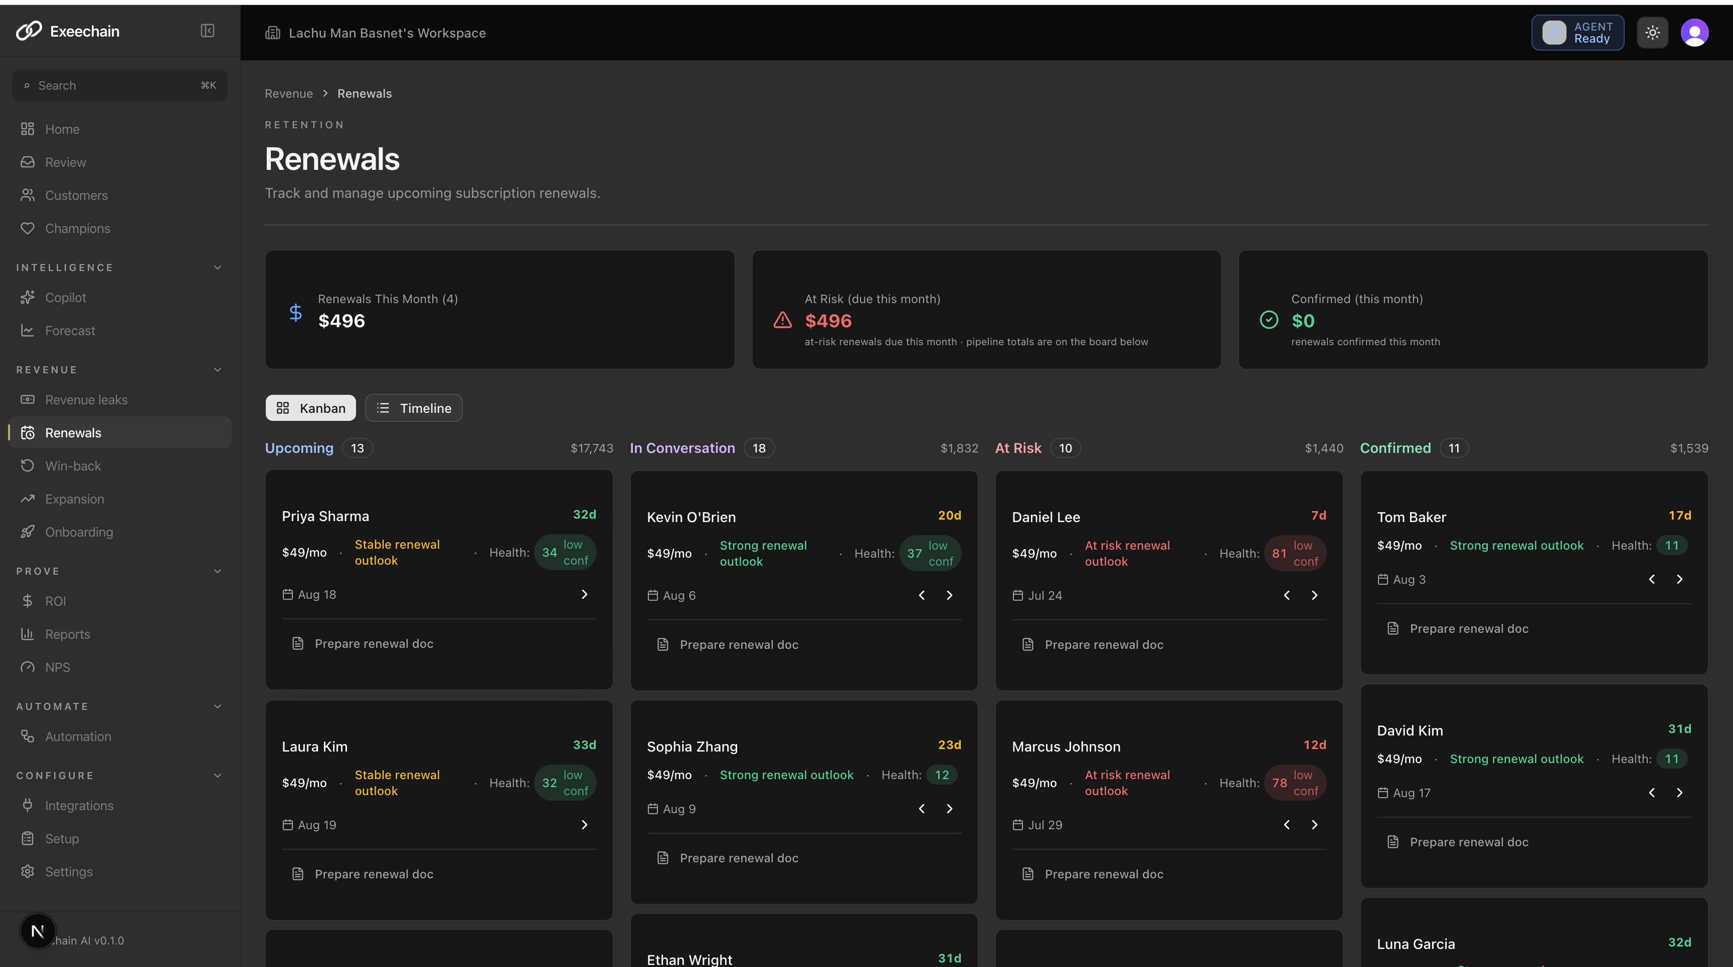Collapse the Configure section chevron
Viewport: 1733px width, 967px height.
pos(217,776)
